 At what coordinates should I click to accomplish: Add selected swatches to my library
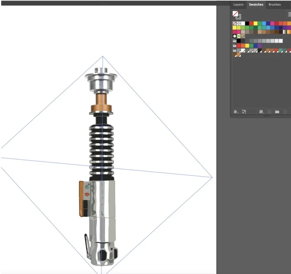pyautogui.click(x=244, y=112)
